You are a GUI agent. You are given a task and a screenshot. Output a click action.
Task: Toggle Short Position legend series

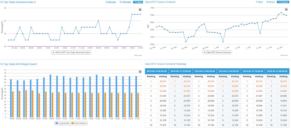[x=79, y=123]
